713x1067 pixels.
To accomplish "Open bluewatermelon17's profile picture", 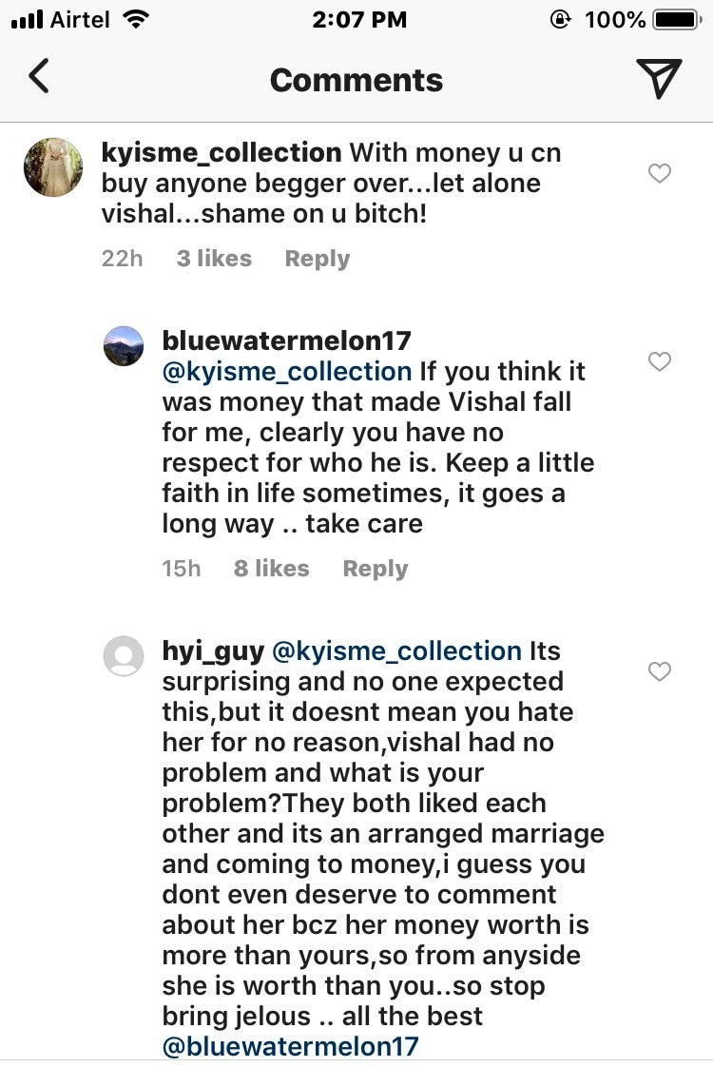I will [124, 345].
